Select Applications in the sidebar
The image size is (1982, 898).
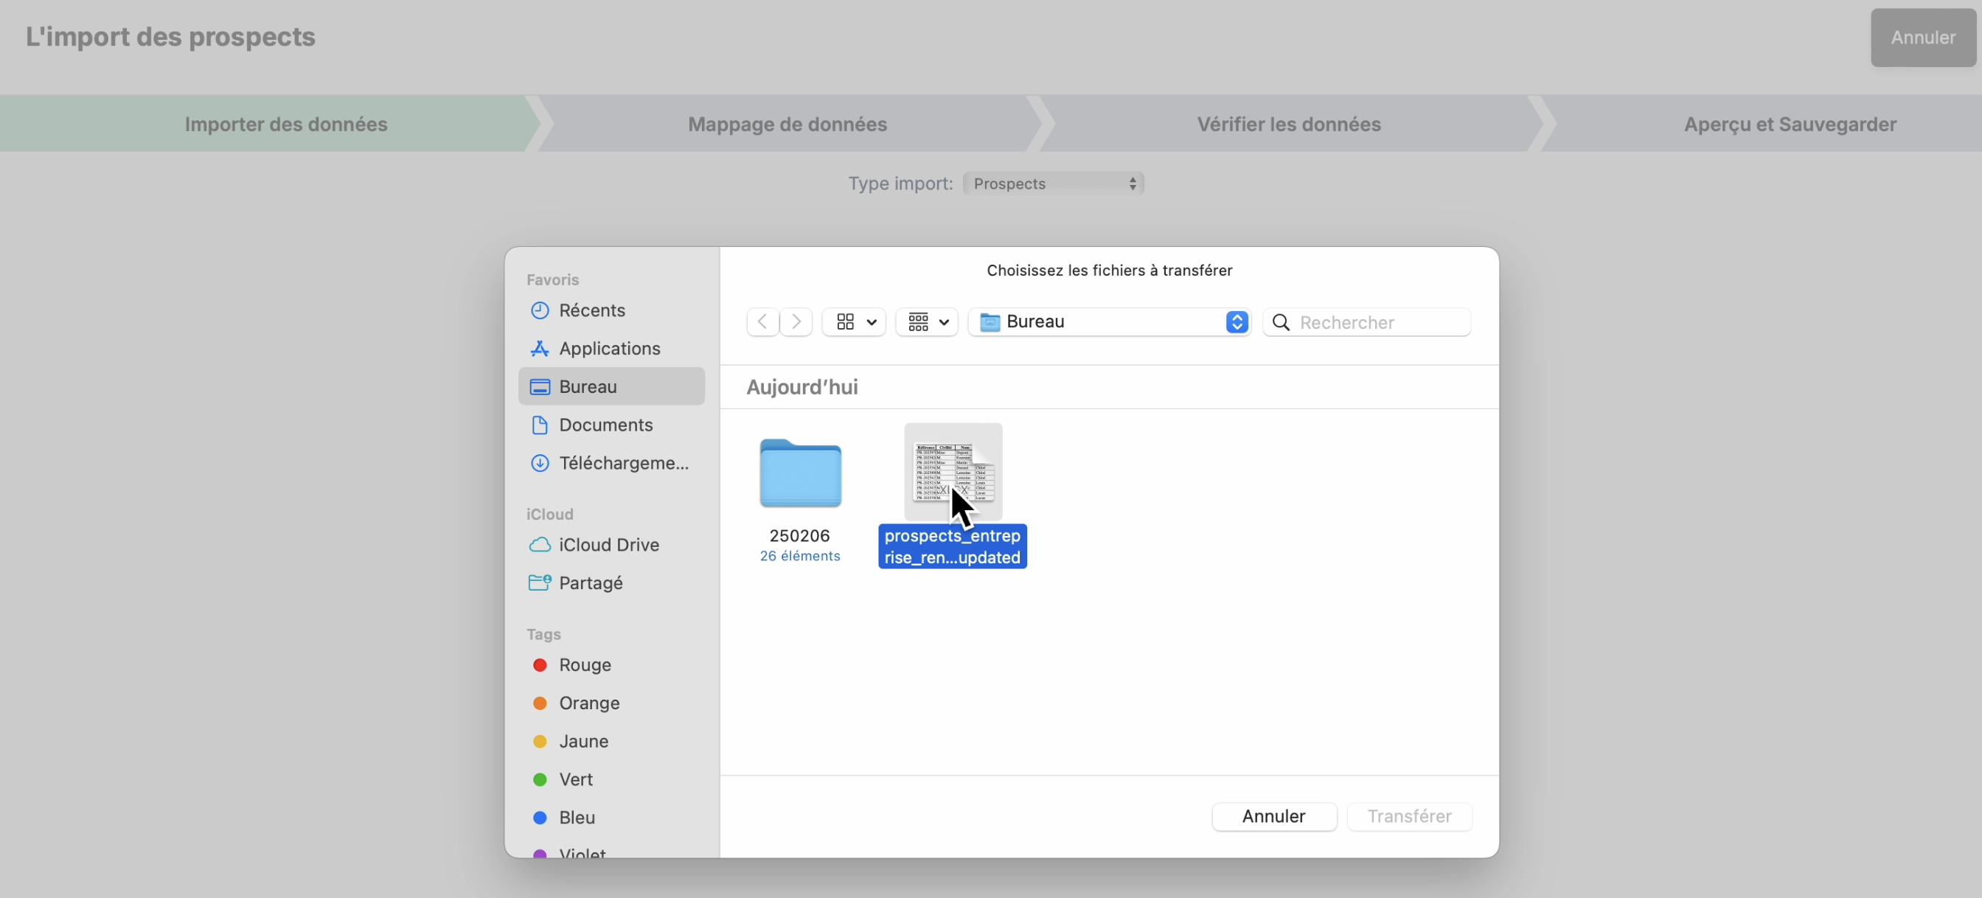(608, 349)
